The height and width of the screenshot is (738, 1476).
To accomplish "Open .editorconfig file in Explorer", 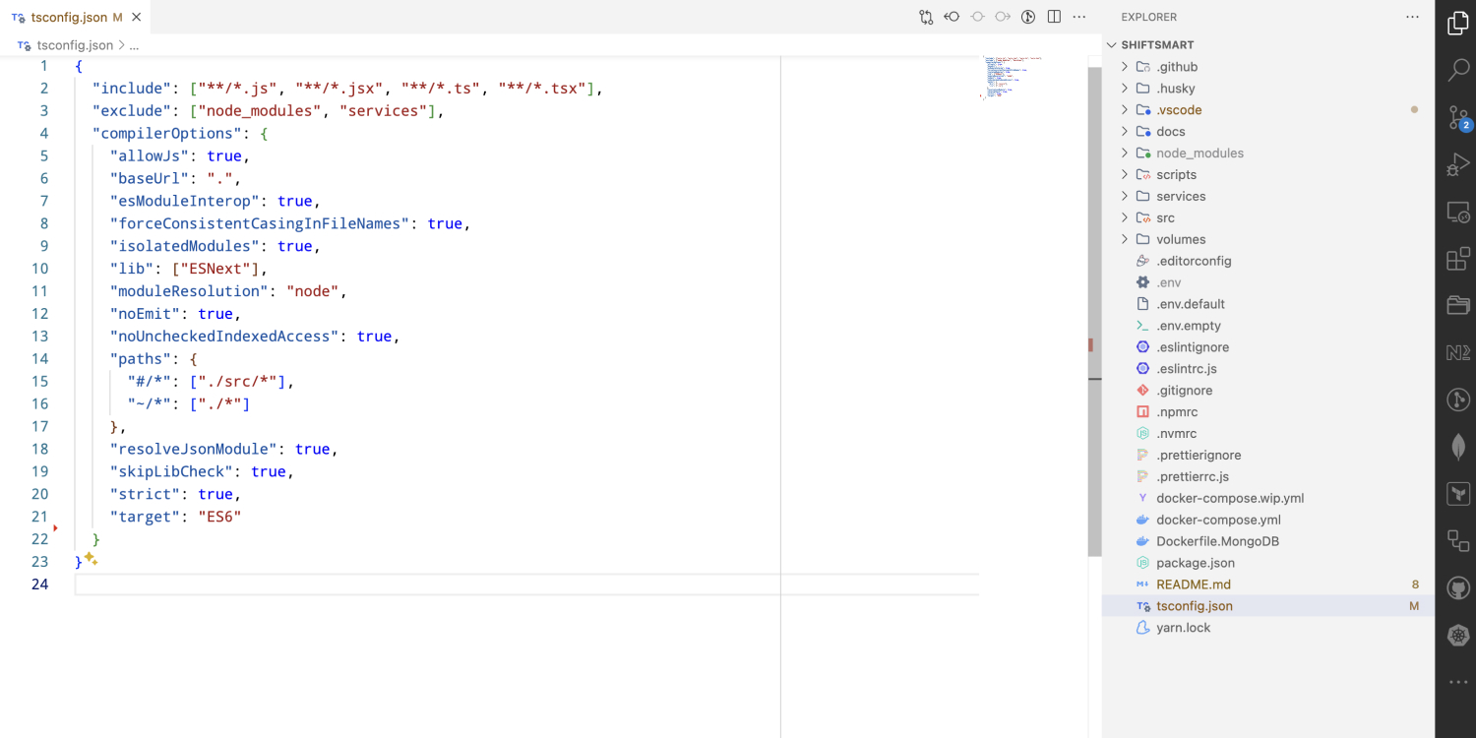I will click(x=1268, y=261).
